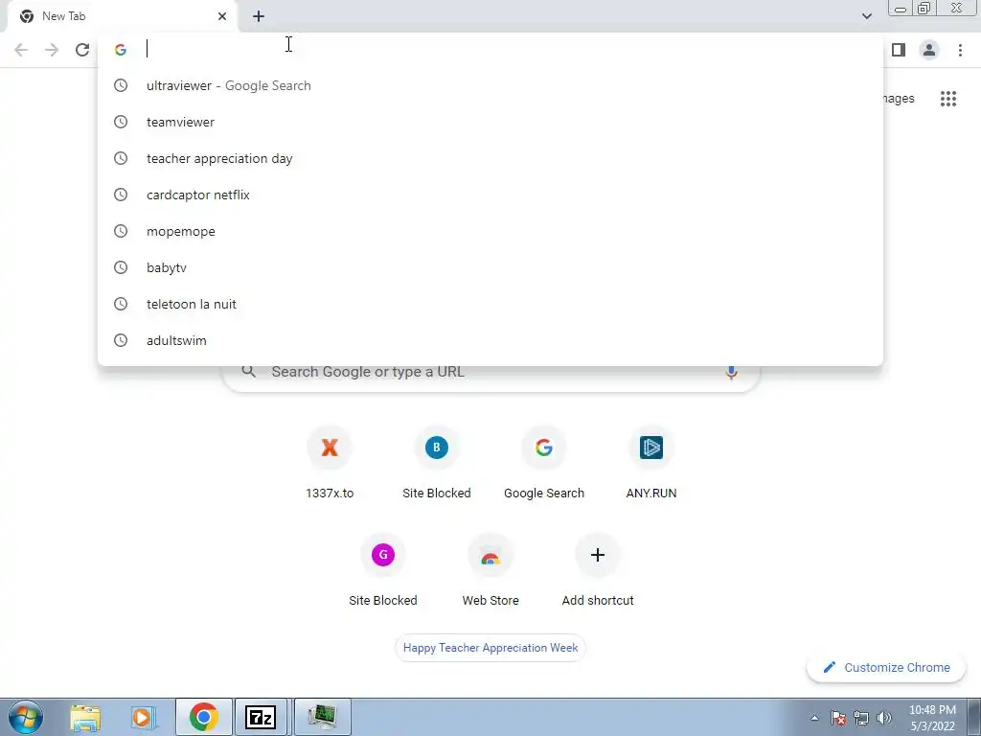This screenshot has height=736, width=981.
Task: Open a new tab with plus icon
Action: (x=259, y=16)
